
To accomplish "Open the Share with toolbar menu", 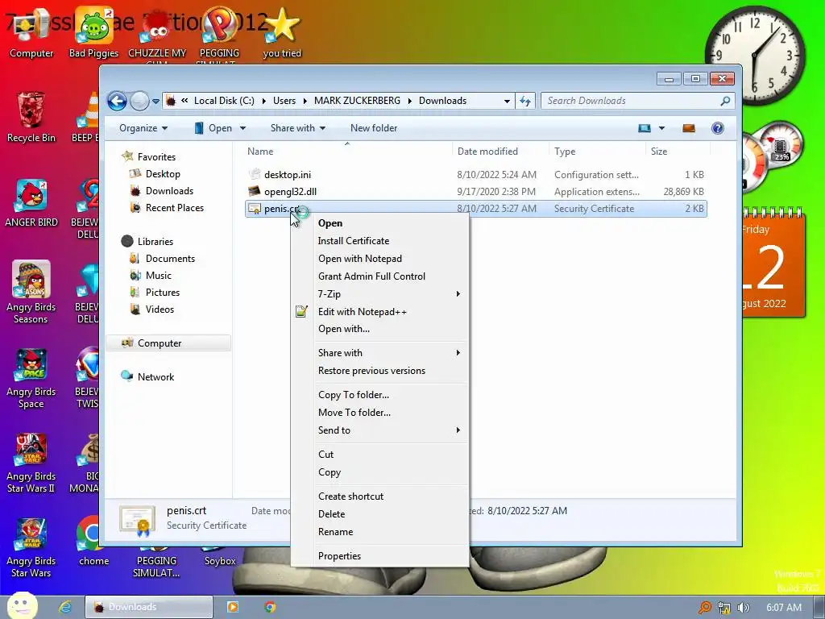I will [298, 128].
